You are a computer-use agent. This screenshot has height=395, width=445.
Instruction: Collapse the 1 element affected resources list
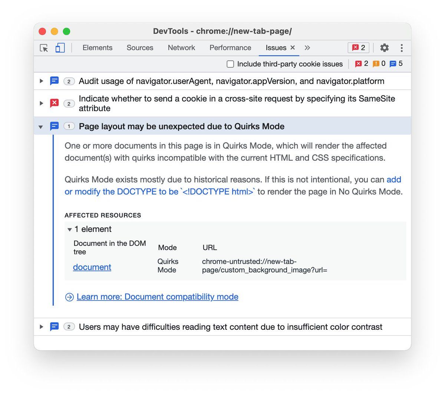point(69,230)
